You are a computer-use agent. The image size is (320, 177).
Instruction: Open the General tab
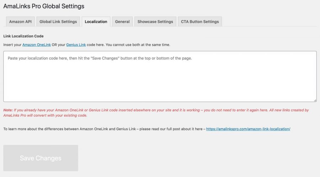point(122,22)
